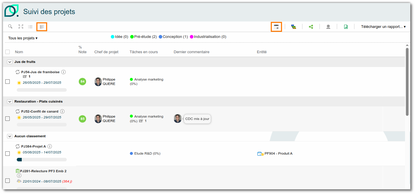Open Télécharger un rapport dropdown
Screen dimensions: 415x194
click(383, 27)
